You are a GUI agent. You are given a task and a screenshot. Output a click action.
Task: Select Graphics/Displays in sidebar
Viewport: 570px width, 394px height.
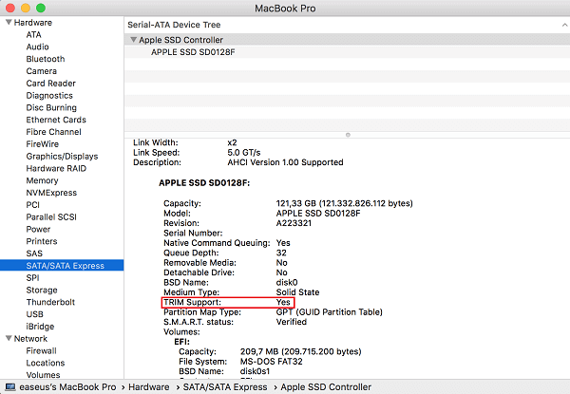coord(62,156)
